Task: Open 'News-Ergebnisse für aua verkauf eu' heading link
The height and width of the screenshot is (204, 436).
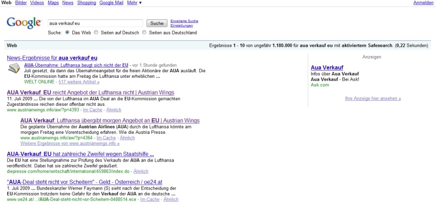Action: click(x=52, y=58)
